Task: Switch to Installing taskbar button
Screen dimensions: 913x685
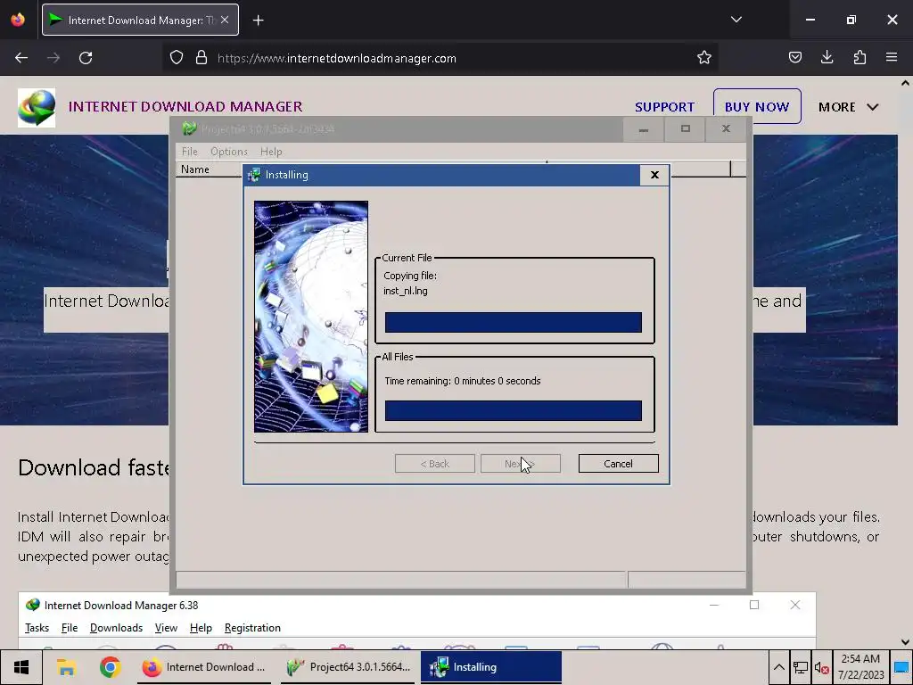Action: click(x=491, y=667)
